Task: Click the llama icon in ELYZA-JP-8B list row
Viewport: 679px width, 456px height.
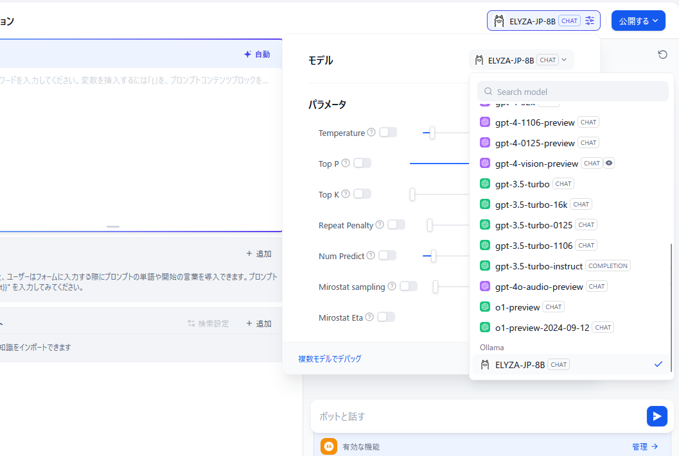Action: click(485, 364)
